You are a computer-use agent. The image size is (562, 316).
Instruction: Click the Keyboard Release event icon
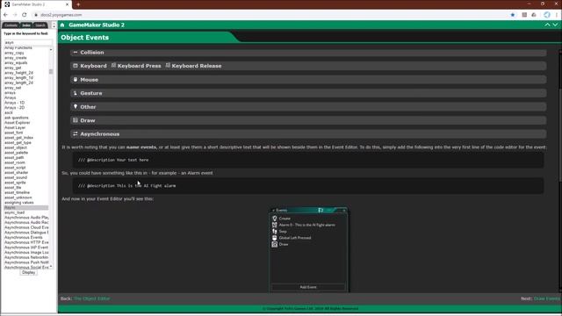168,65
